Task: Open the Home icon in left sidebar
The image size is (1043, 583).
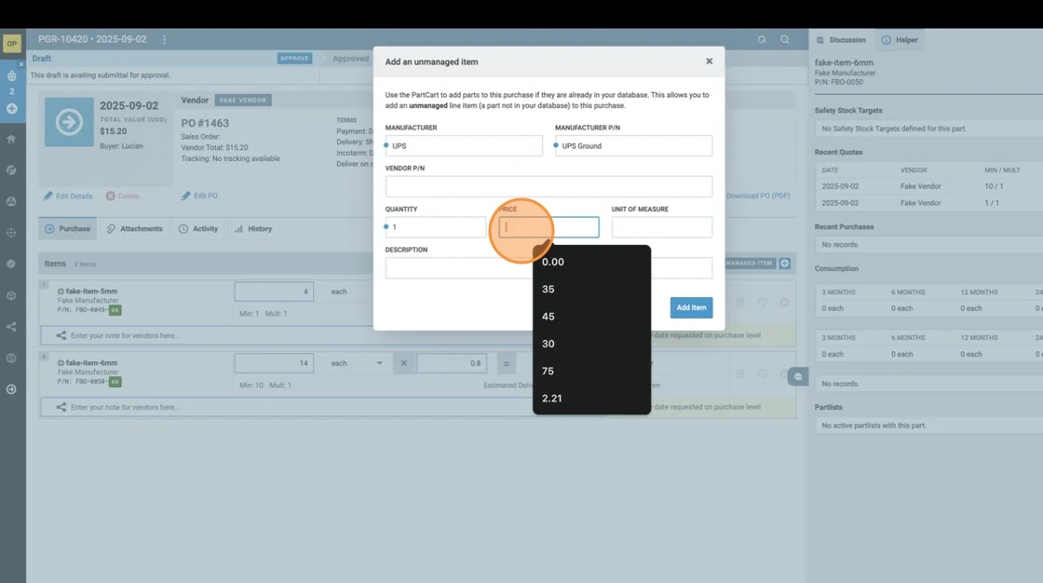Action: click(11, 139)
